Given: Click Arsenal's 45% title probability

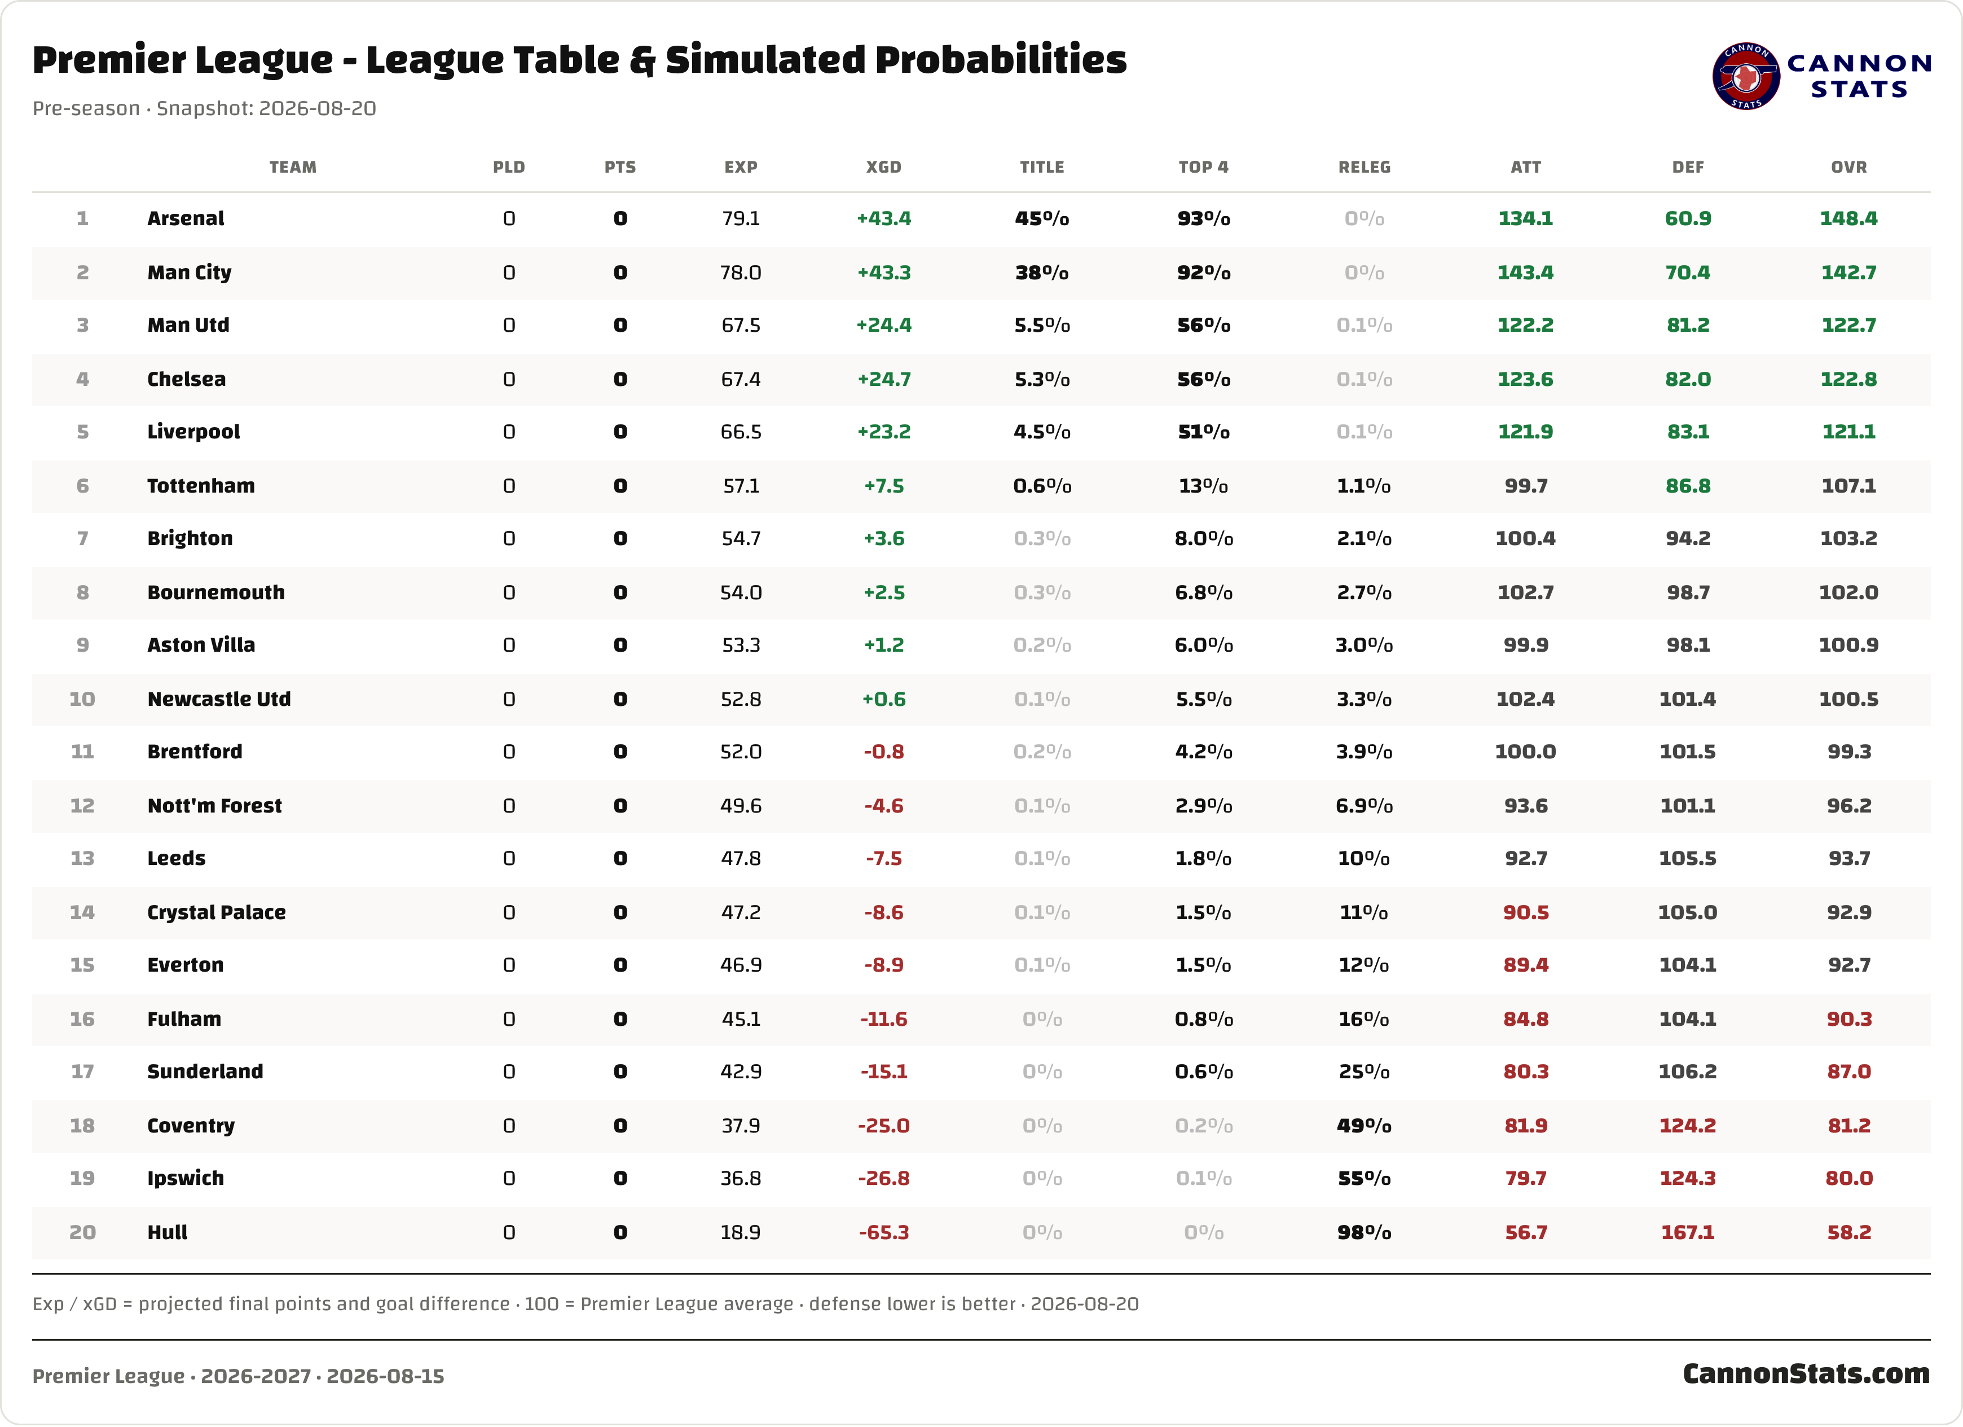Looking at the screenshot, I should pos(1042,218).
